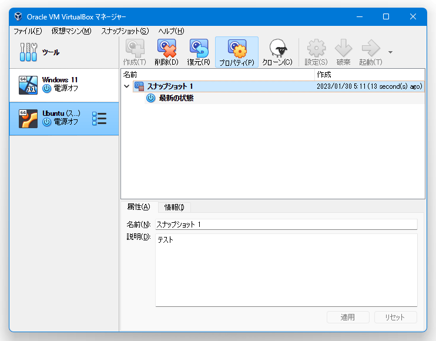Click the Ubuntu OS icon
Screen dimensions: 436x341
28,119
